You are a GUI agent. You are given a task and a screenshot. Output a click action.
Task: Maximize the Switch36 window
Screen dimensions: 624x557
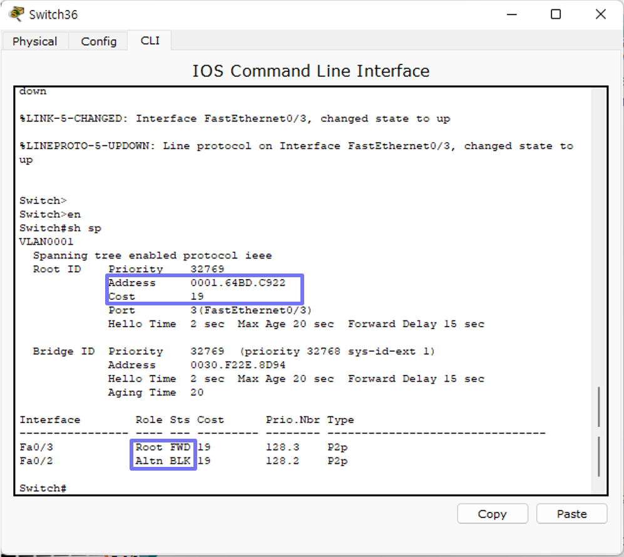pos(556,14)
